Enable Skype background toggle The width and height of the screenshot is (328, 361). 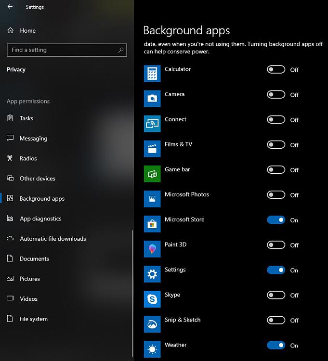point(276,295)
